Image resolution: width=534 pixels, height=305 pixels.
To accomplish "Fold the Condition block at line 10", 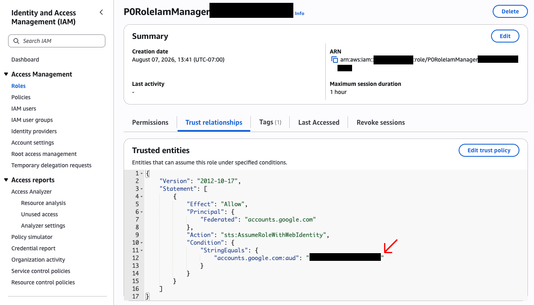I will [x=142, y=243].
